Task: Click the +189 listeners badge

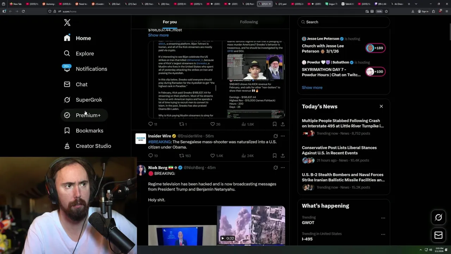Action: tap(376, 48)
